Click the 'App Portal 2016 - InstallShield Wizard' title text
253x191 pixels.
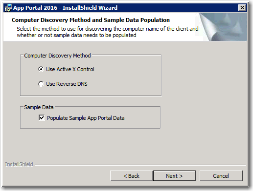[x=65, y=8]
